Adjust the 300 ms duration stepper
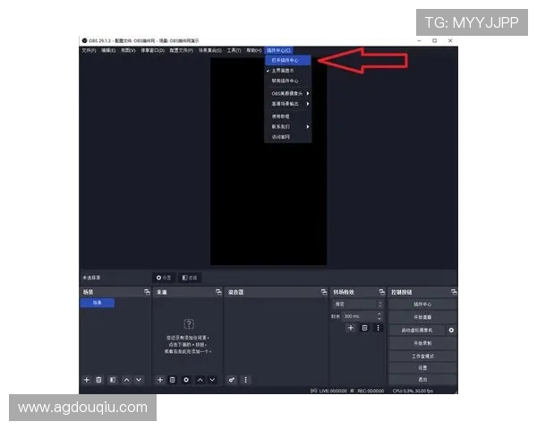The image size is (537, 430). [379, 316]
